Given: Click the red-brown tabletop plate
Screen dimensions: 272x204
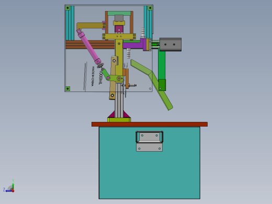Looking at the screenshot, I should click(150, 124).
